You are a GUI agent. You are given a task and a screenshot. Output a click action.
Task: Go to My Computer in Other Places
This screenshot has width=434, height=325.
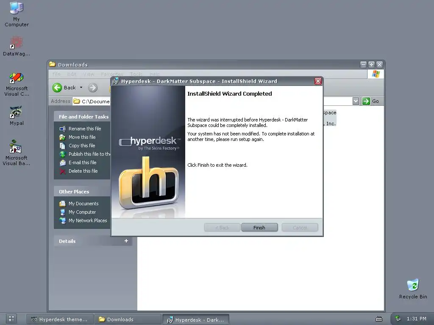[82, 212]
